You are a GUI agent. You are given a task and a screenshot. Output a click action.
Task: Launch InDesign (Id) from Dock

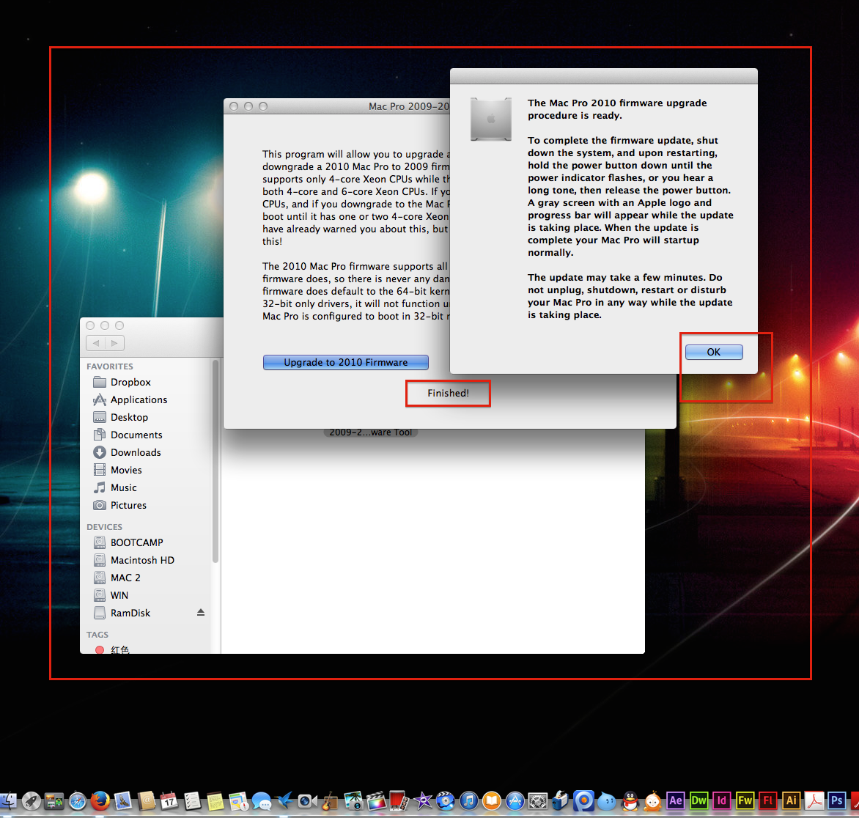click(x=722, y=800)
